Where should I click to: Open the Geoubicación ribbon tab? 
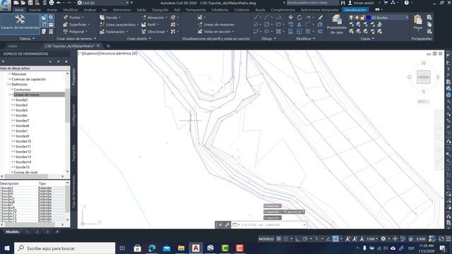tap(355, 10)
